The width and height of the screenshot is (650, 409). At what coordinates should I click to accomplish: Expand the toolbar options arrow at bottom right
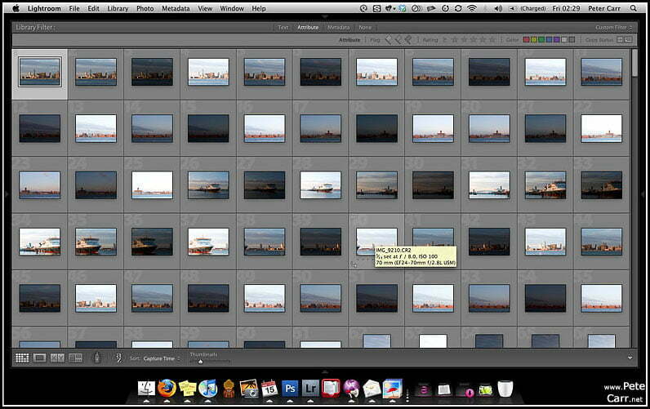(x=630, y=358)
